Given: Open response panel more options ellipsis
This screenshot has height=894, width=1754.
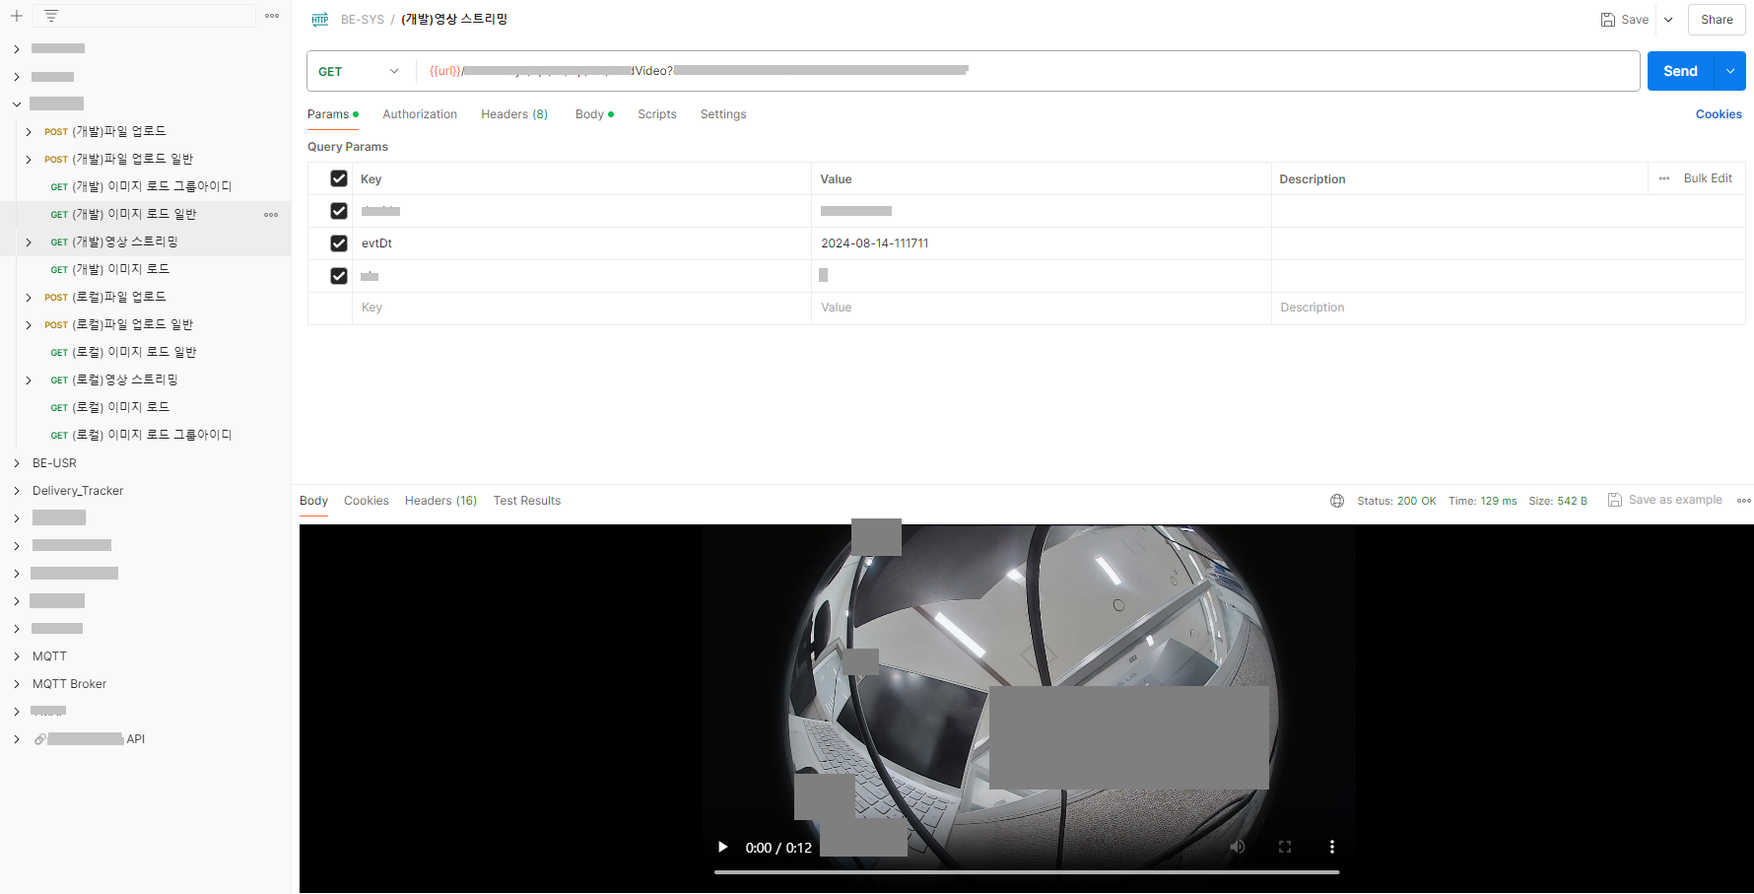Looking at the screenshot, I should [x=1743, y=501].
